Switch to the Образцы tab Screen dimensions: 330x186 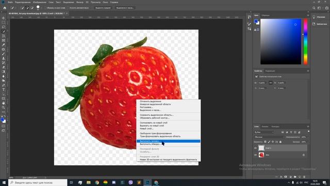(266, 15)
